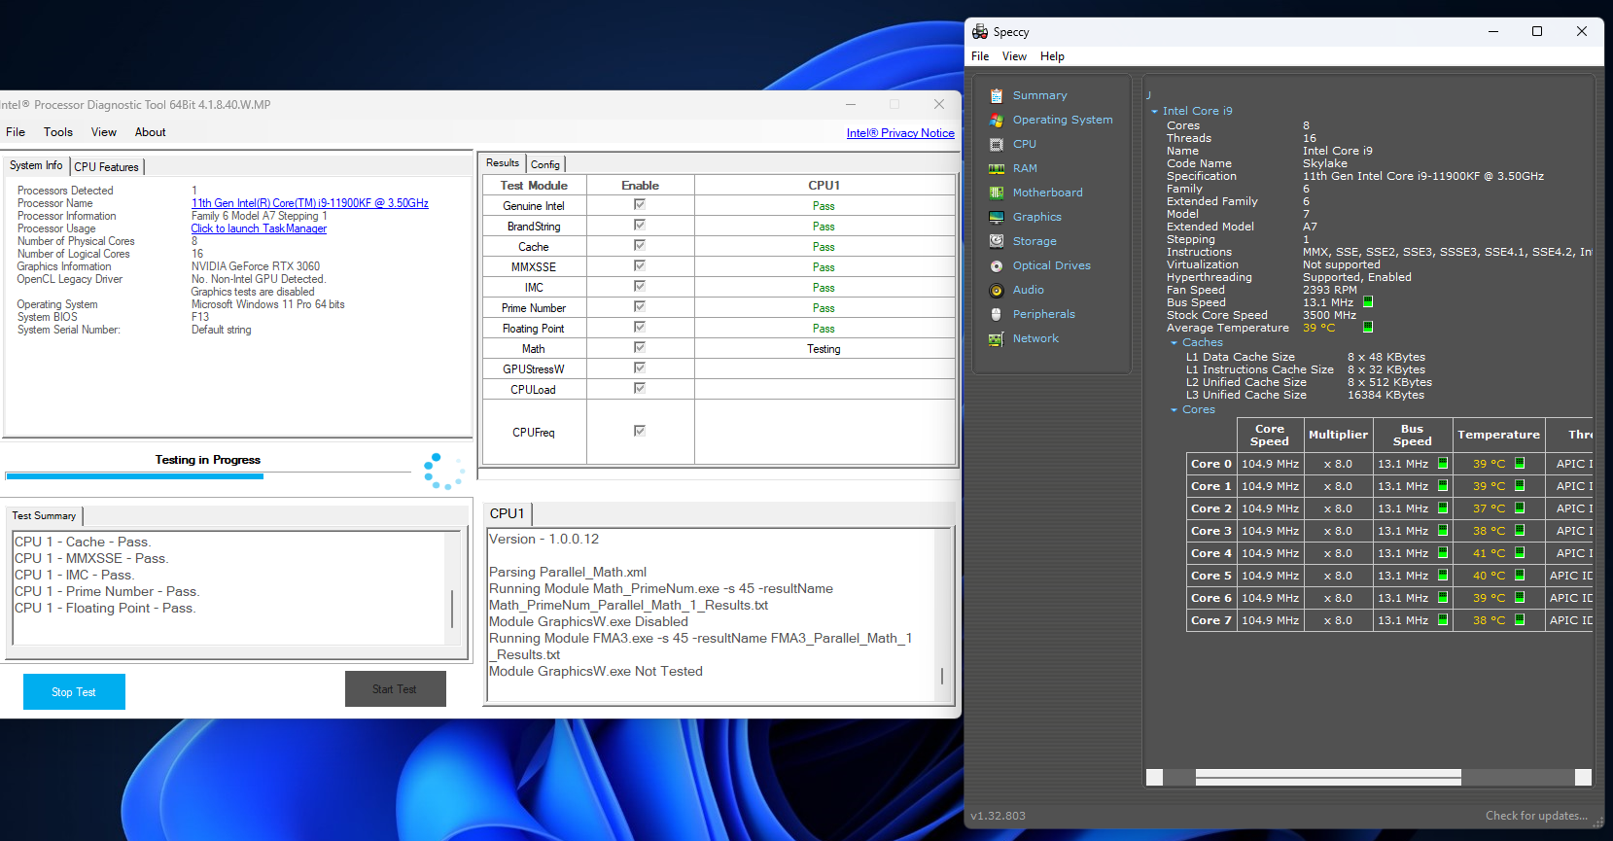Click Core 4 bus speed graph icon

point(1443,553)
